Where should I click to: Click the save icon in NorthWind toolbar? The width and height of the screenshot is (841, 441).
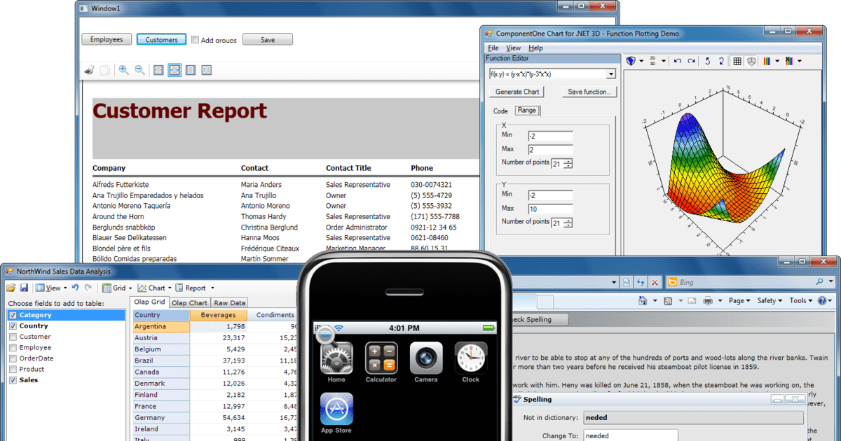point(23,287)
